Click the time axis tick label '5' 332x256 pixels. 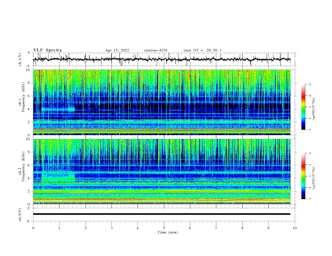tap(164, 228)
